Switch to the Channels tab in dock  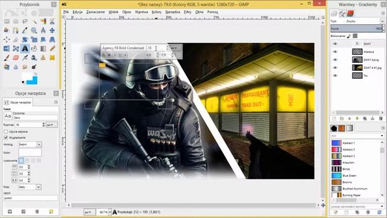click(350, 13)
